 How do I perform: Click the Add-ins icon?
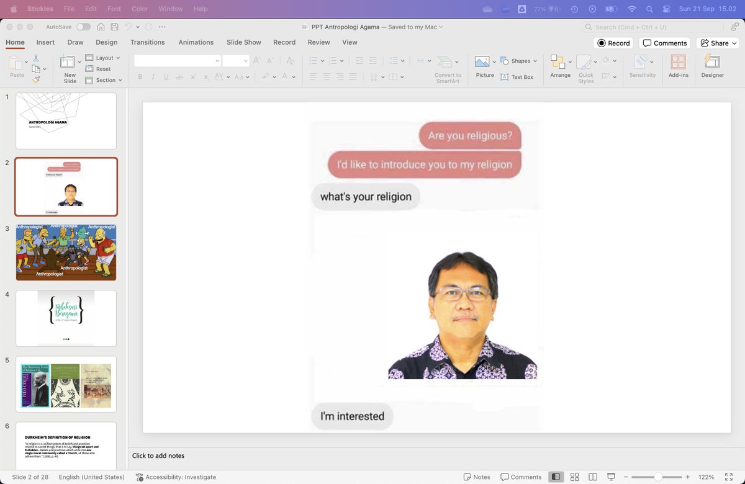679,62
